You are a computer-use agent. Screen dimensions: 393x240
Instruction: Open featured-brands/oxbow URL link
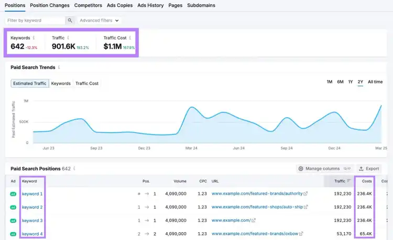point(255,234)
